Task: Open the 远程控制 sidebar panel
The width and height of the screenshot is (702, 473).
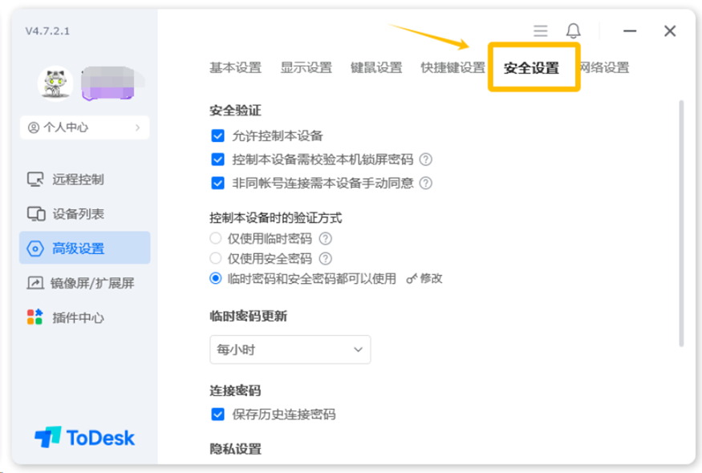Action: pyautogui.click(x=68, y=180)
